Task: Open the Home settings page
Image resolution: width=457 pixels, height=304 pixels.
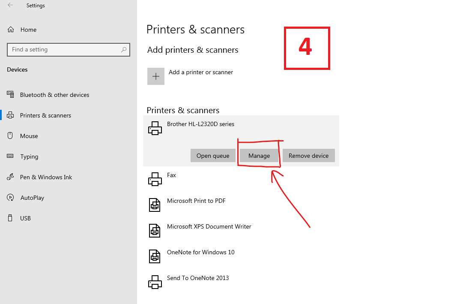Action: (x=28, y=30)
